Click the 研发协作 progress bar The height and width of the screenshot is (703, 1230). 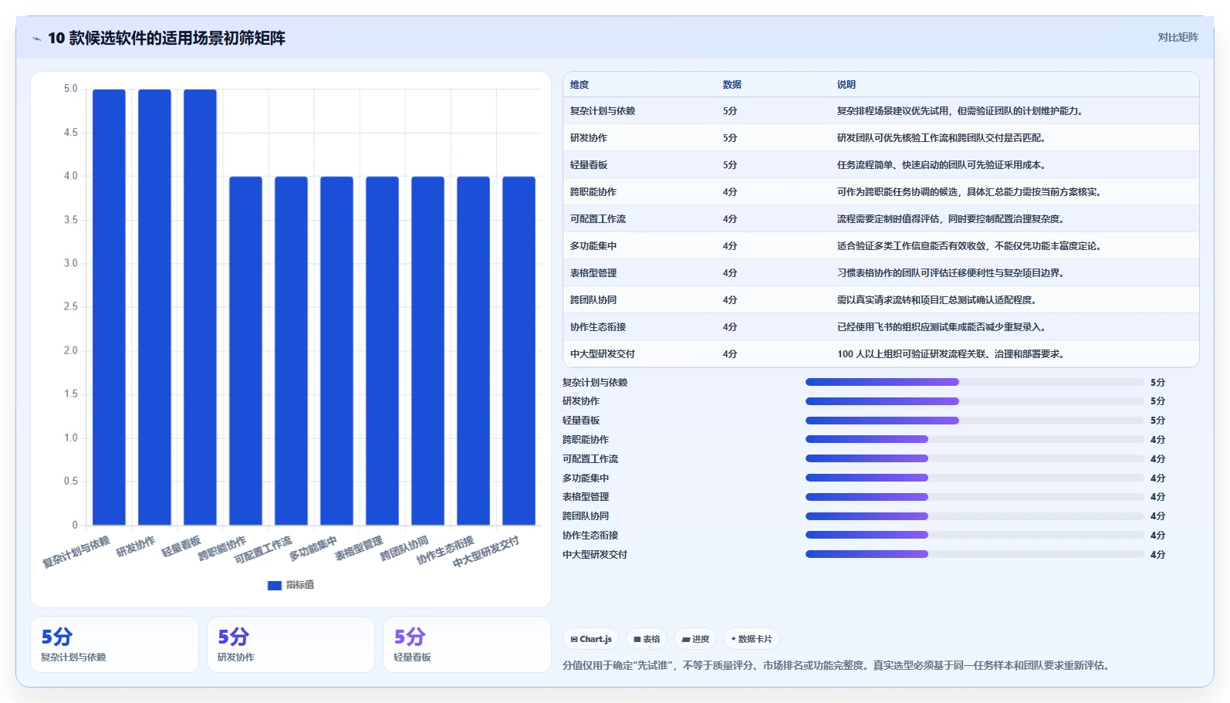tap(974, 401)
